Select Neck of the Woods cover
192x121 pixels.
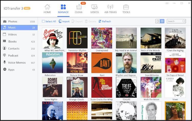151,38
